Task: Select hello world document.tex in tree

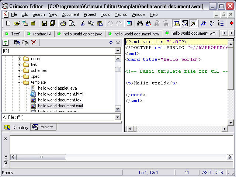Action: [x=60, y=100]
